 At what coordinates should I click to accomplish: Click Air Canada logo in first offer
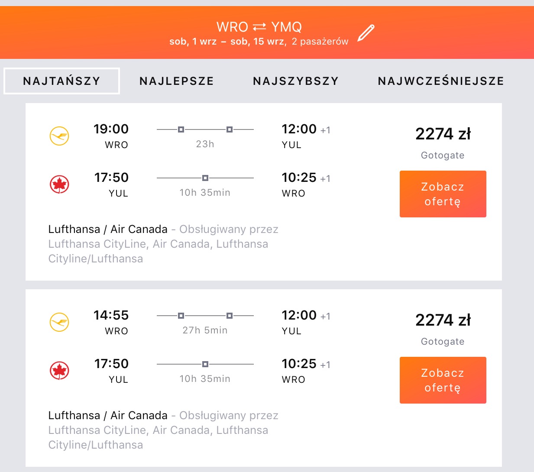59,184
